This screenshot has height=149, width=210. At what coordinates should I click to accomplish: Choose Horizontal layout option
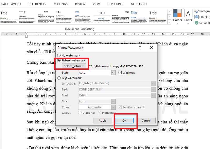[x=99, y=113]
